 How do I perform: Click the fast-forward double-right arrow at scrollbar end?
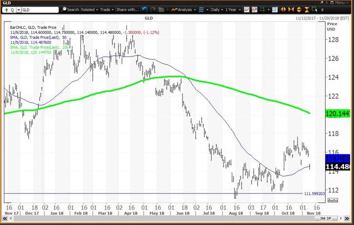(x=347, y=218)
